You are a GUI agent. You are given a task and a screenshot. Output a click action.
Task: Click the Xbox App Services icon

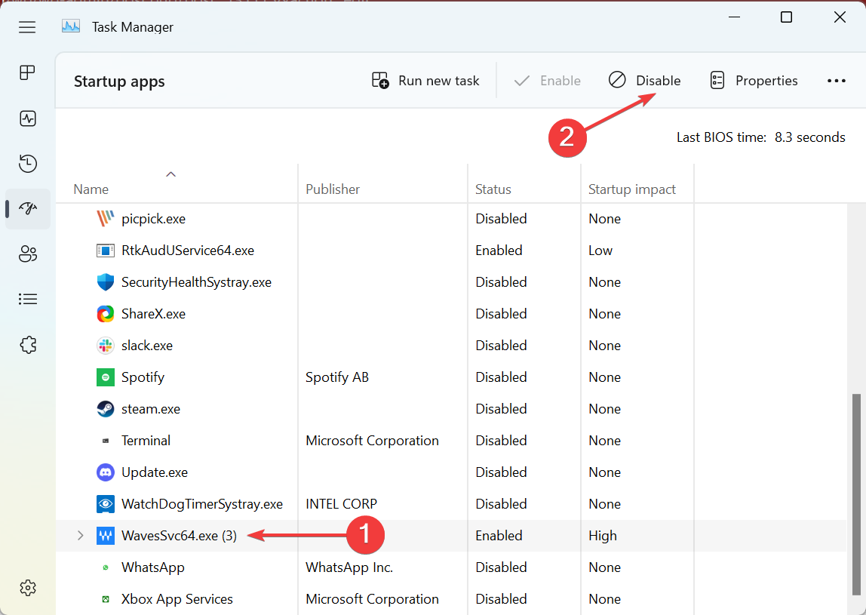coord(106,599)
